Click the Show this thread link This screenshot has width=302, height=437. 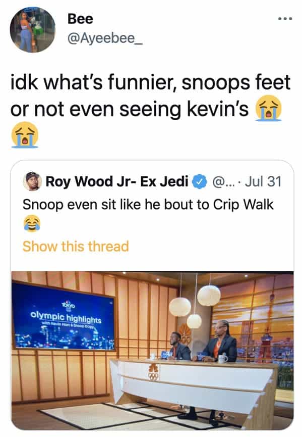(x=76, y=247)
